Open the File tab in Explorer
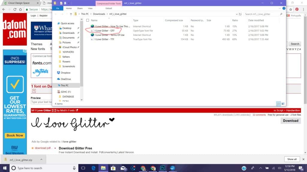 58,8
